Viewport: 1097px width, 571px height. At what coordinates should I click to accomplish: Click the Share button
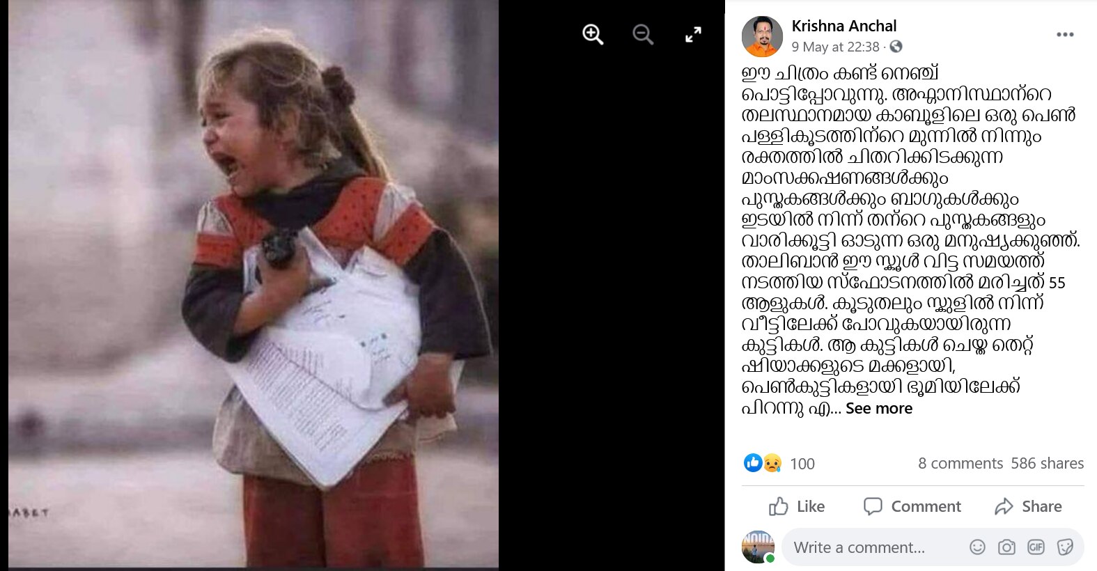pos(1029,506)
